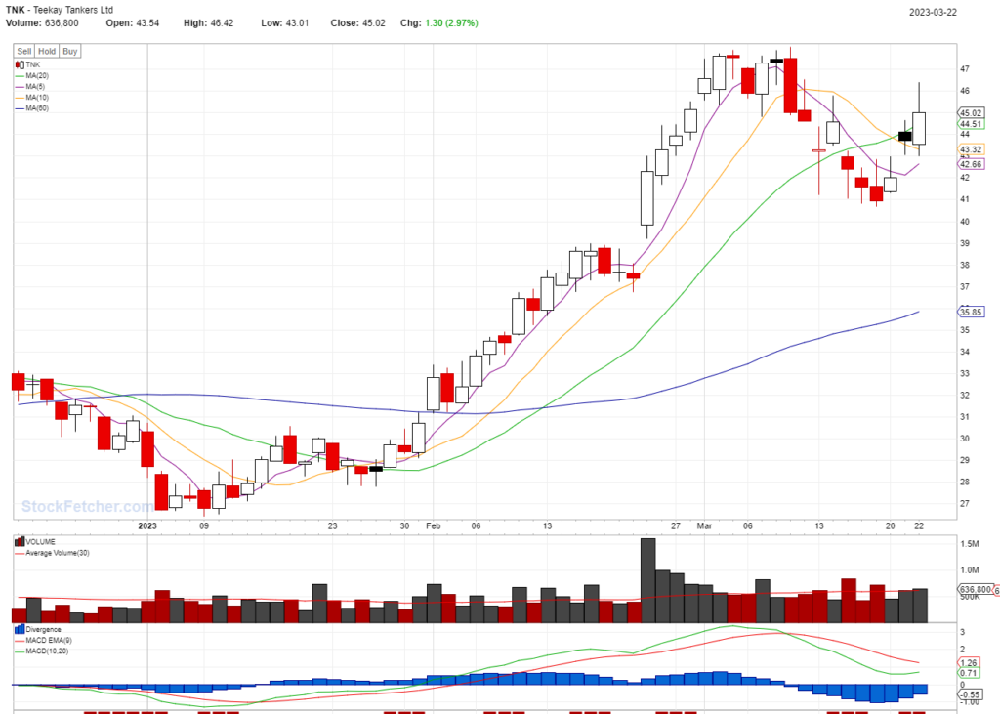1000x714 pixels.
Task: Click the 0.71 MACD value tag
Action: [x=970, y=673]
